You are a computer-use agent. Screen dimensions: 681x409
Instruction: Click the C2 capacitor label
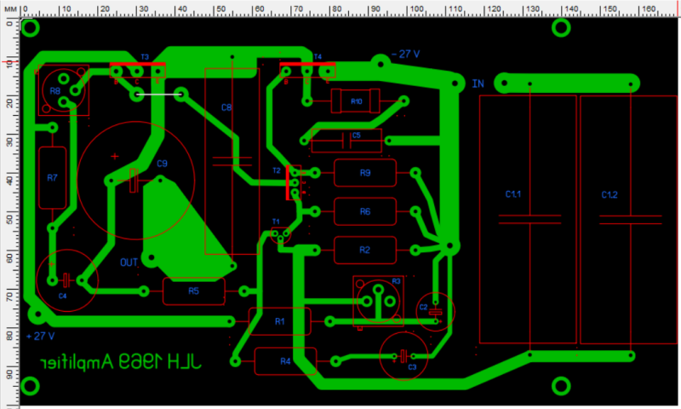[423, 308]
